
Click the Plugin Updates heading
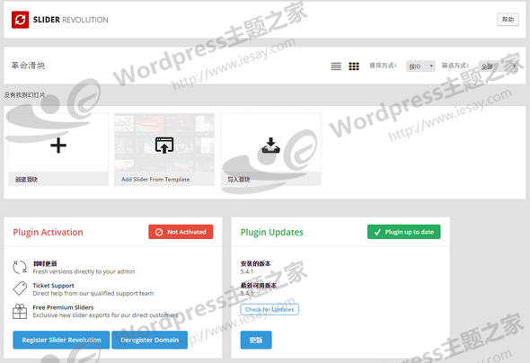coord(272,232)
